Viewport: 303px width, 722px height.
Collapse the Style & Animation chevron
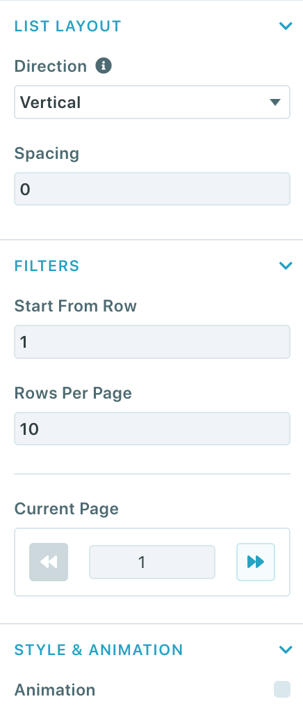[x=286, y=650]
